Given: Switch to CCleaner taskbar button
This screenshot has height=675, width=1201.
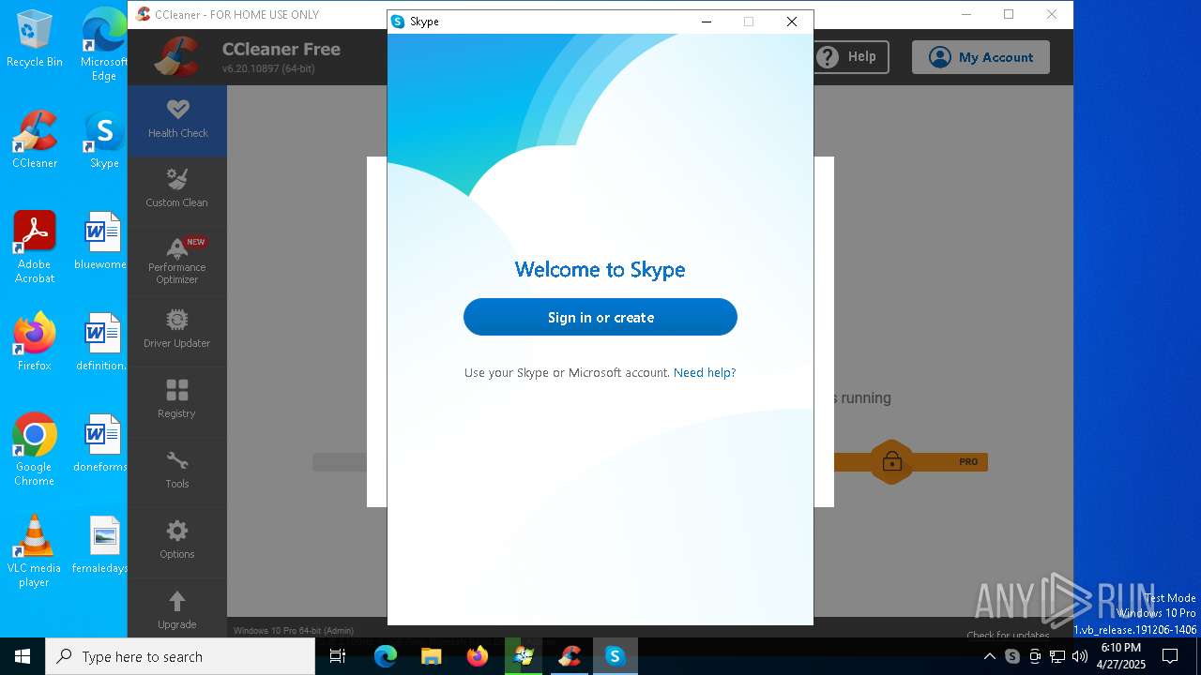Looking at the screenshot, I should pyautogui.click(x=569, y=656).
